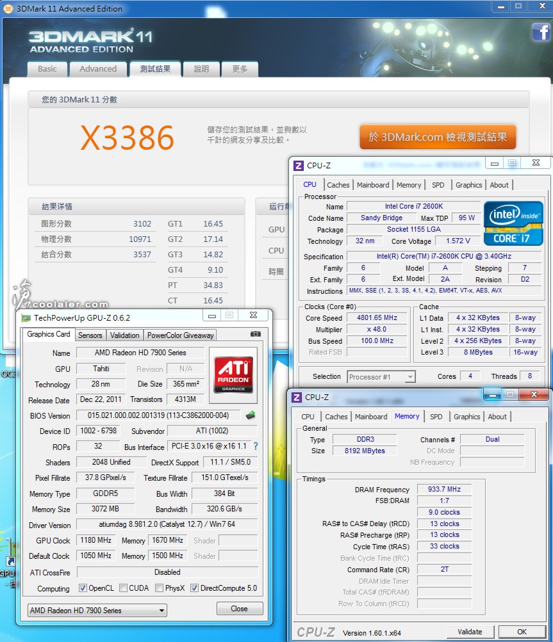Switch to the Basic tab in 3DMark

(x=47, y=68)
